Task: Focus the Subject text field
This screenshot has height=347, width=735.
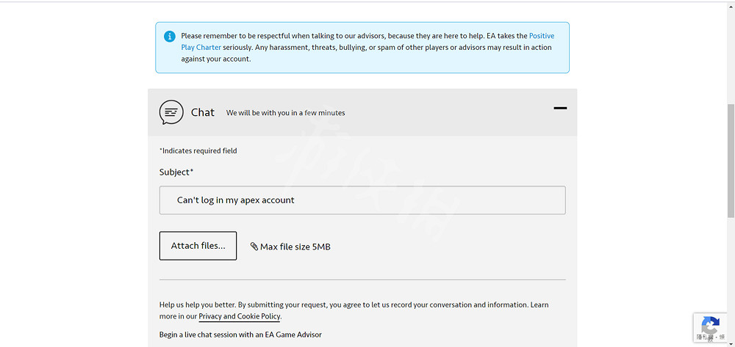Action: (362, 200)
